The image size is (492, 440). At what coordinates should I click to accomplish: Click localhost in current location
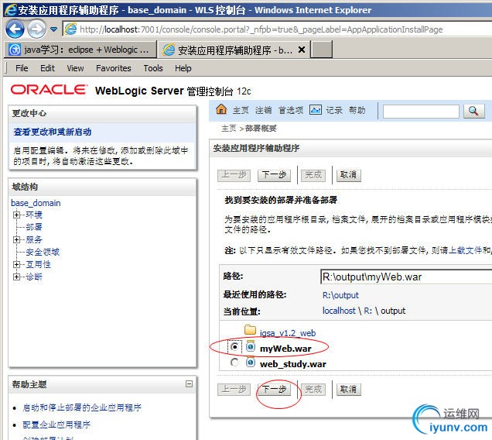coord(339,311)
